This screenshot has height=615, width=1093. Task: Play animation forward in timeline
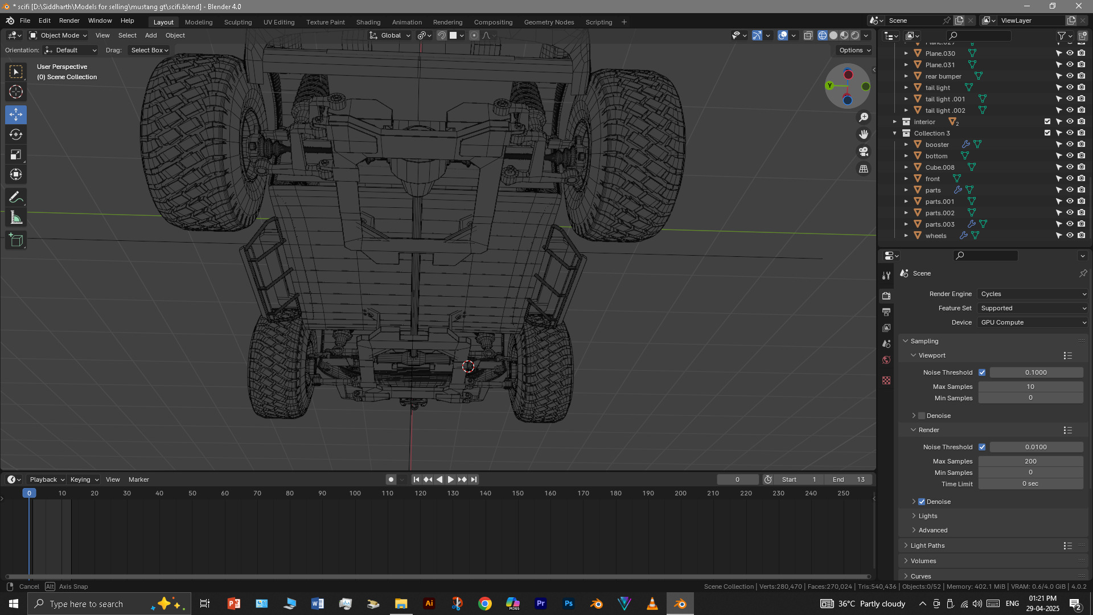[x=451, y=479]
